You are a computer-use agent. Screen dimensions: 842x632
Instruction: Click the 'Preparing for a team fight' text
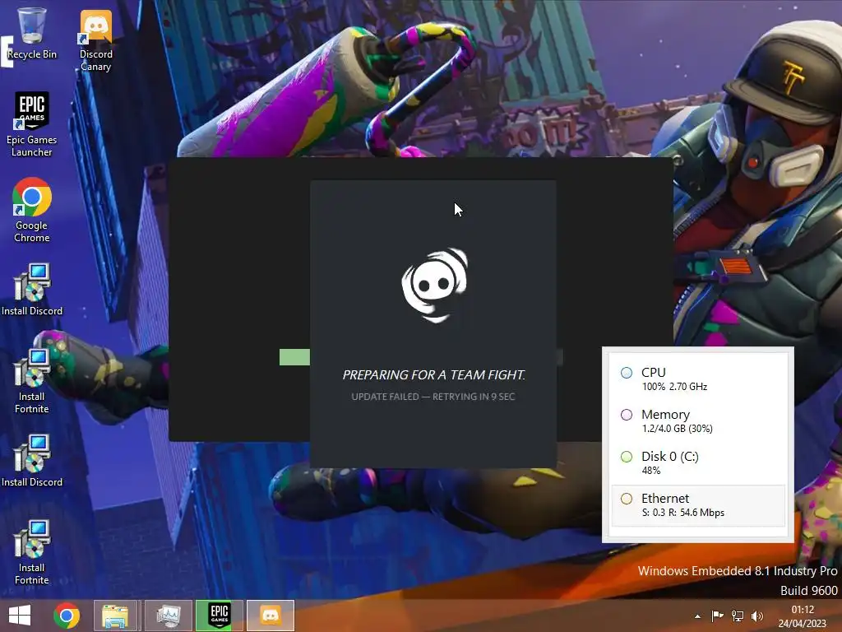click(x=434, y=374)
